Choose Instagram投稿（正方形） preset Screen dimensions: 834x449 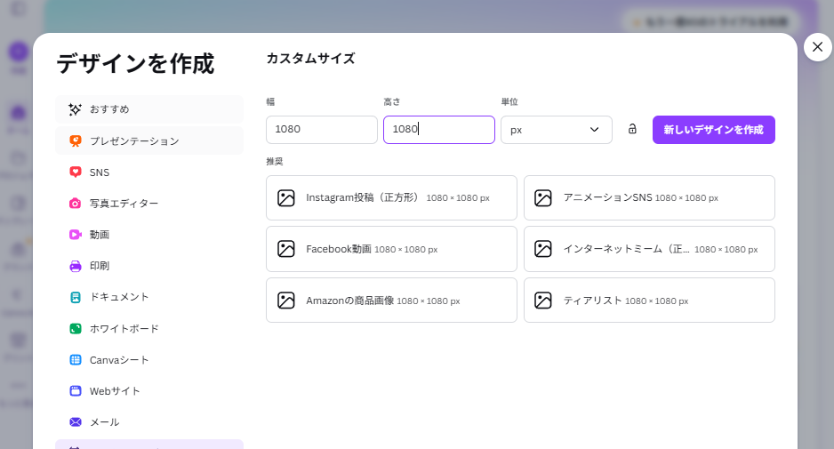point(391,198)
